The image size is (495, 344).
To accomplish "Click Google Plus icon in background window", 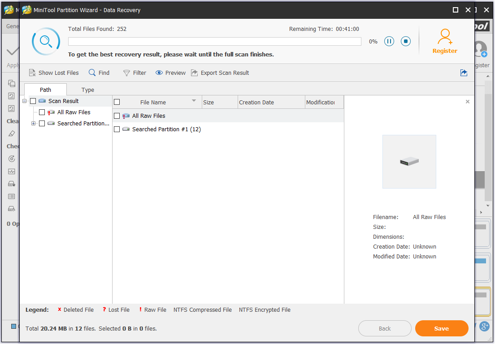I will [x=484, y=326].
